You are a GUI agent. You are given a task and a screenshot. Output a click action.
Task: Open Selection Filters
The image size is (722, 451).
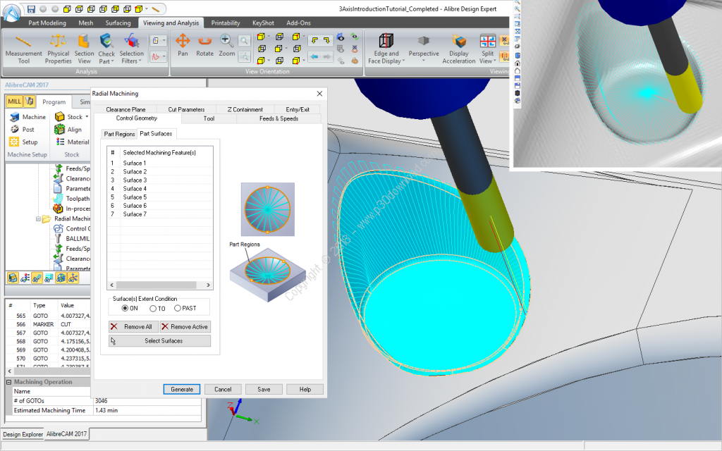pyautogui.click(x=131, y=49)
